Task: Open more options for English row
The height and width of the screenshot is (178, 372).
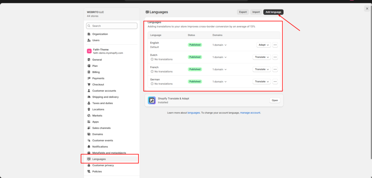Action: click(x=275, y=45)
